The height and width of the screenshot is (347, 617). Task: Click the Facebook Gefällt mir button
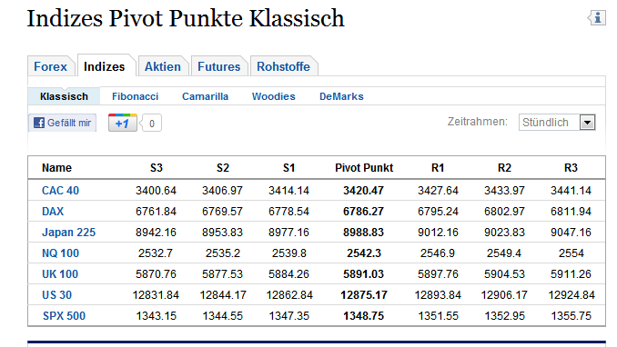pos(62,123)
